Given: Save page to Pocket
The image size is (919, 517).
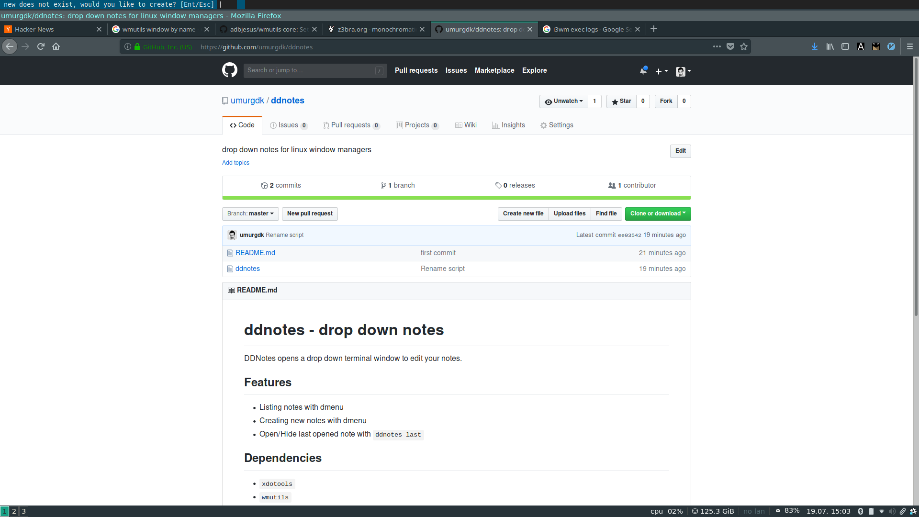Looking at the screenshot, I should pyautogui.click(x=730, y=46).
